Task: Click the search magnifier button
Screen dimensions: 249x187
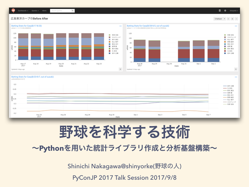Action: (73, 11)
